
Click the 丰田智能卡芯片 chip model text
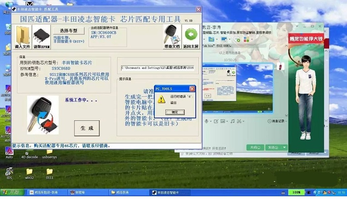click(77, 63)
